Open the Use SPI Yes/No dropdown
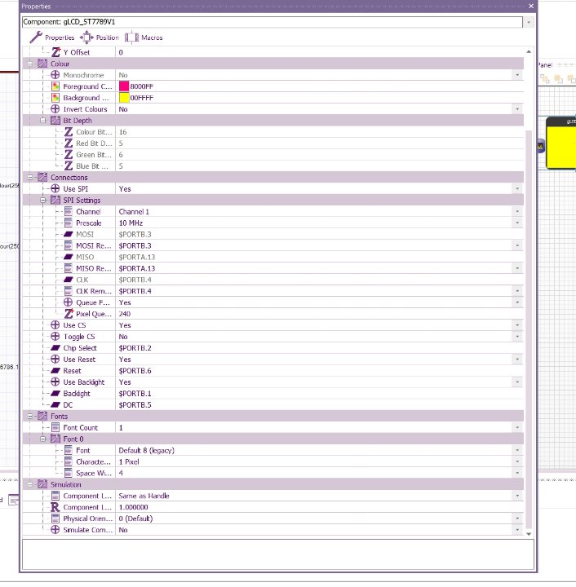Viewport: 576px width, 587px height. 517,189
